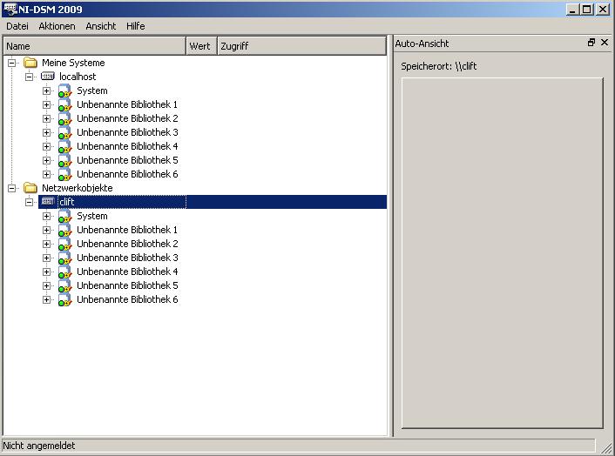
Task: Click the Nicht angemeldet status text
Action: [39, 446]
